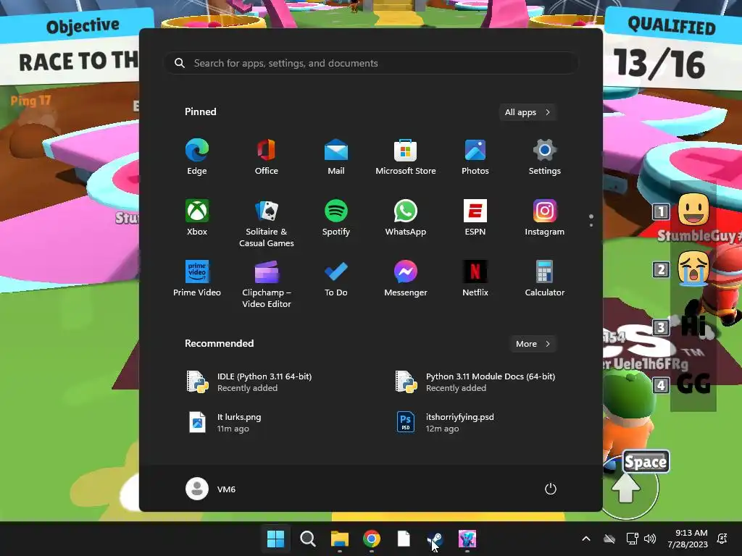Open Python 3.11 Module Docs recommendation
Screen dimensions: 742x556
(x=475, y=382)
